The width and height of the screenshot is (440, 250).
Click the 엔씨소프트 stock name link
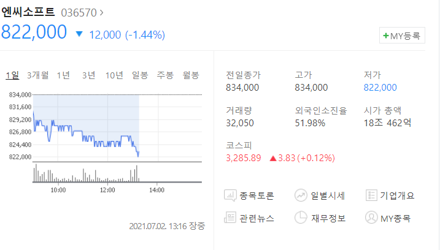click(28, 12)
